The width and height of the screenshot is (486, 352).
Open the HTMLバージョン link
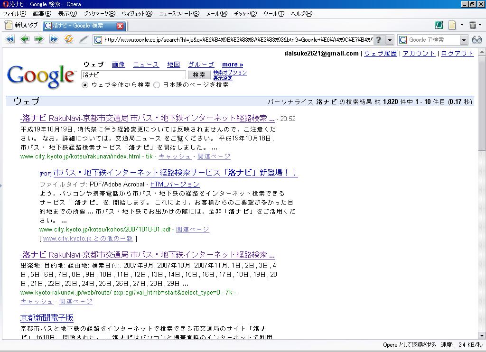(175, 185)
